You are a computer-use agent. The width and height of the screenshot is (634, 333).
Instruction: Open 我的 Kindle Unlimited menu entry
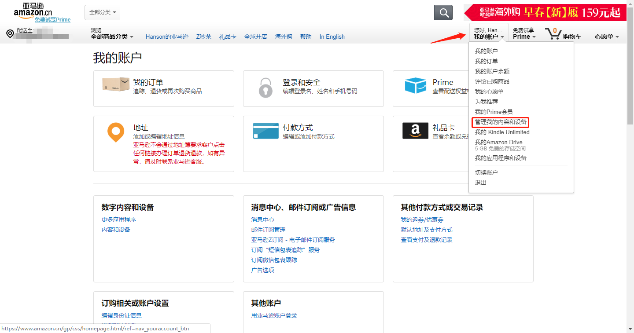click(x=502, y=132)
